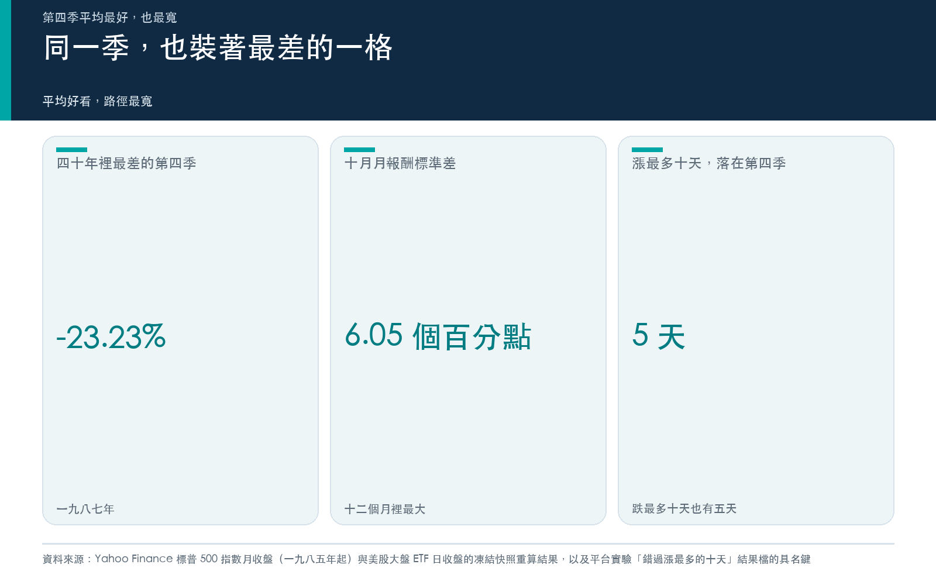Viewport: 936px width, 585px height.
Task: Click the note 十二個月裡最大
Action: coord(385,509)
